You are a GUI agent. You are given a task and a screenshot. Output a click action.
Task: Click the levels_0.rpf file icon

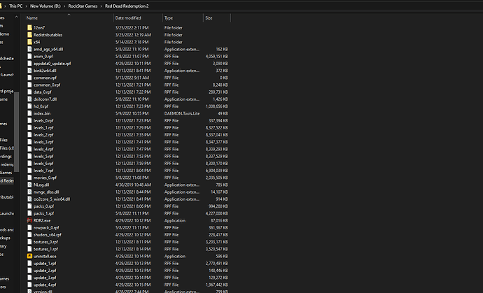tap(29, 120)
